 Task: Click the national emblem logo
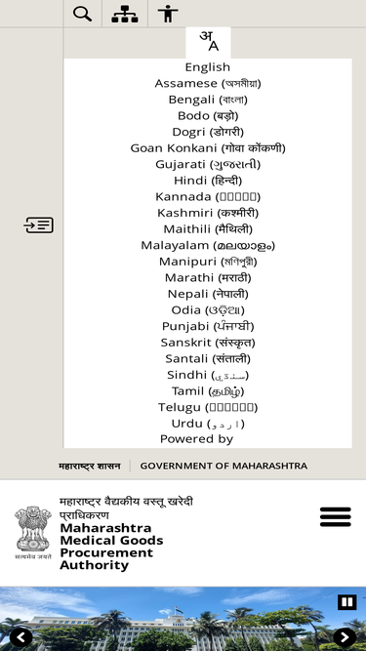pyautogui.click(x=33, y=533)
